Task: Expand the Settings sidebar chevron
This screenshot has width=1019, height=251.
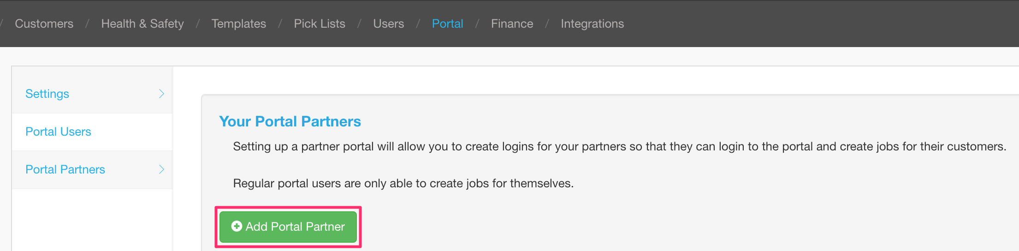Action: pyautogui.click(x=161, y=94)
